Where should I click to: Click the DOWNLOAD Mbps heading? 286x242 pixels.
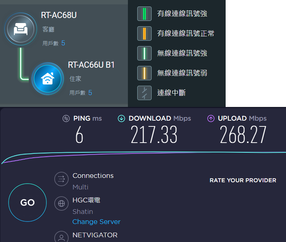(160, 118)
